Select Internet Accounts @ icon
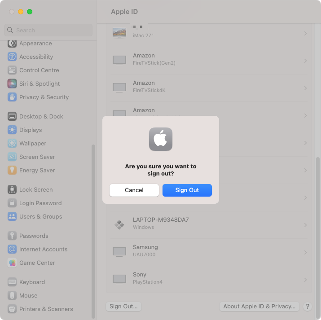 [x=12, y=249]
